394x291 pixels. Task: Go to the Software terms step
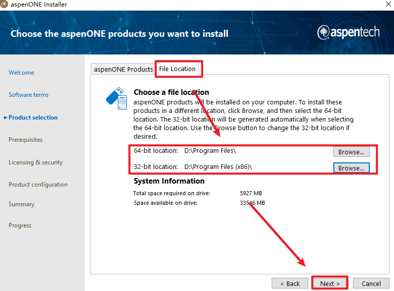[29, 95]
